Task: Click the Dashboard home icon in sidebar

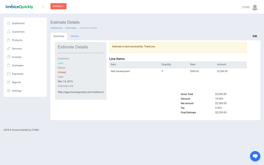Action: [9, 23]
